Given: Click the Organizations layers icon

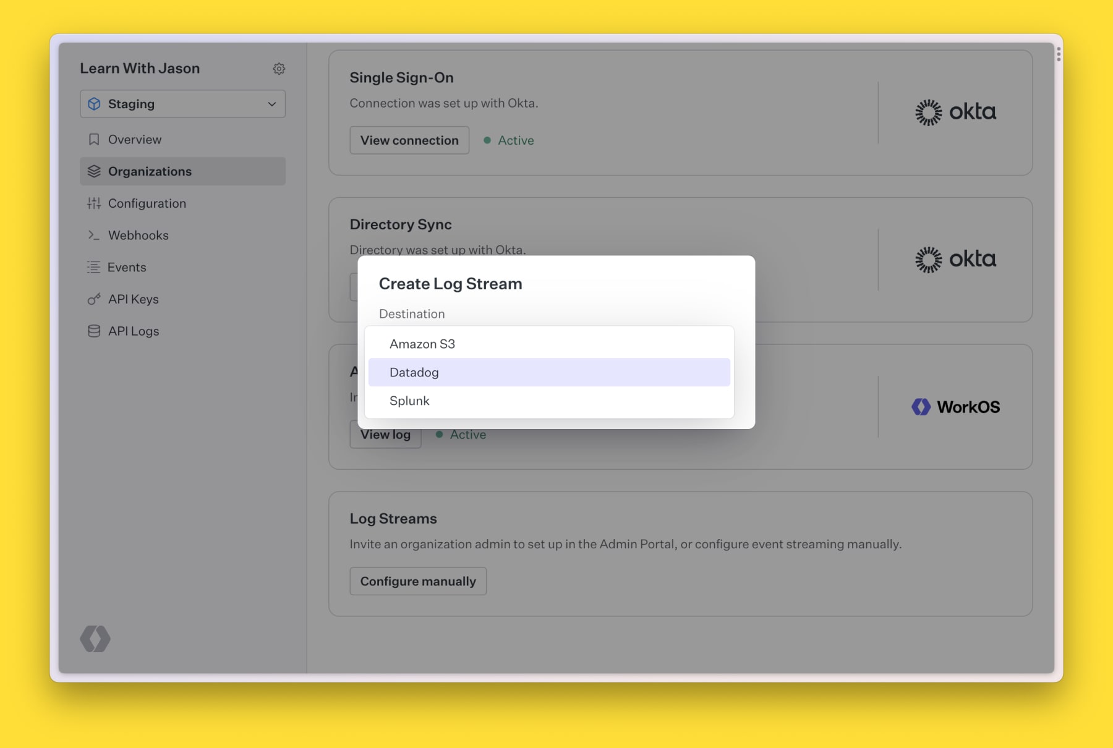Looking at the screenshot, I should 94,171.
